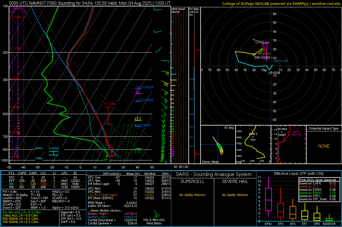Click the weather.cod.edu attribution text

coord(326,4)
